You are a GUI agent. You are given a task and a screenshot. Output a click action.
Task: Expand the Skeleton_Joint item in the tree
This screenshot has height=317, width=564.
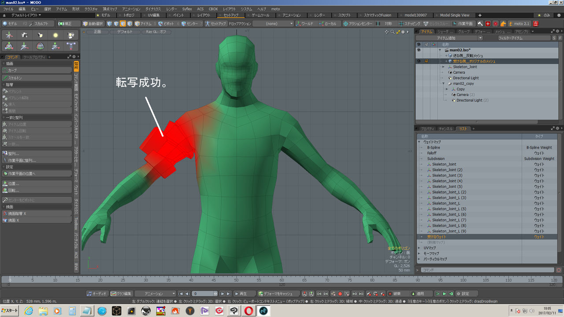(x=444, y=67)
